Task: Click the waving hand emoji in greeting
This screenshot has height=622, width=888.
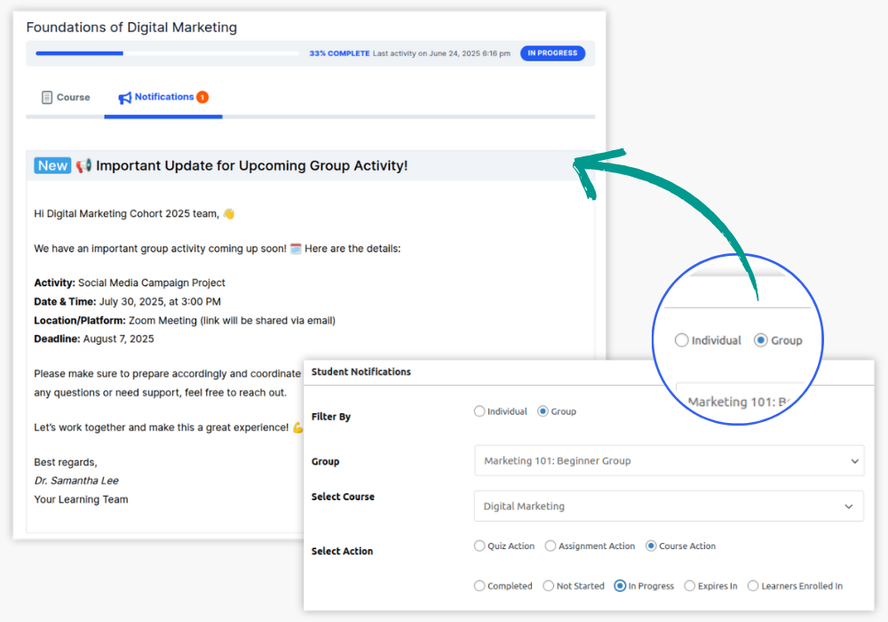Action: tap(228, 213)
